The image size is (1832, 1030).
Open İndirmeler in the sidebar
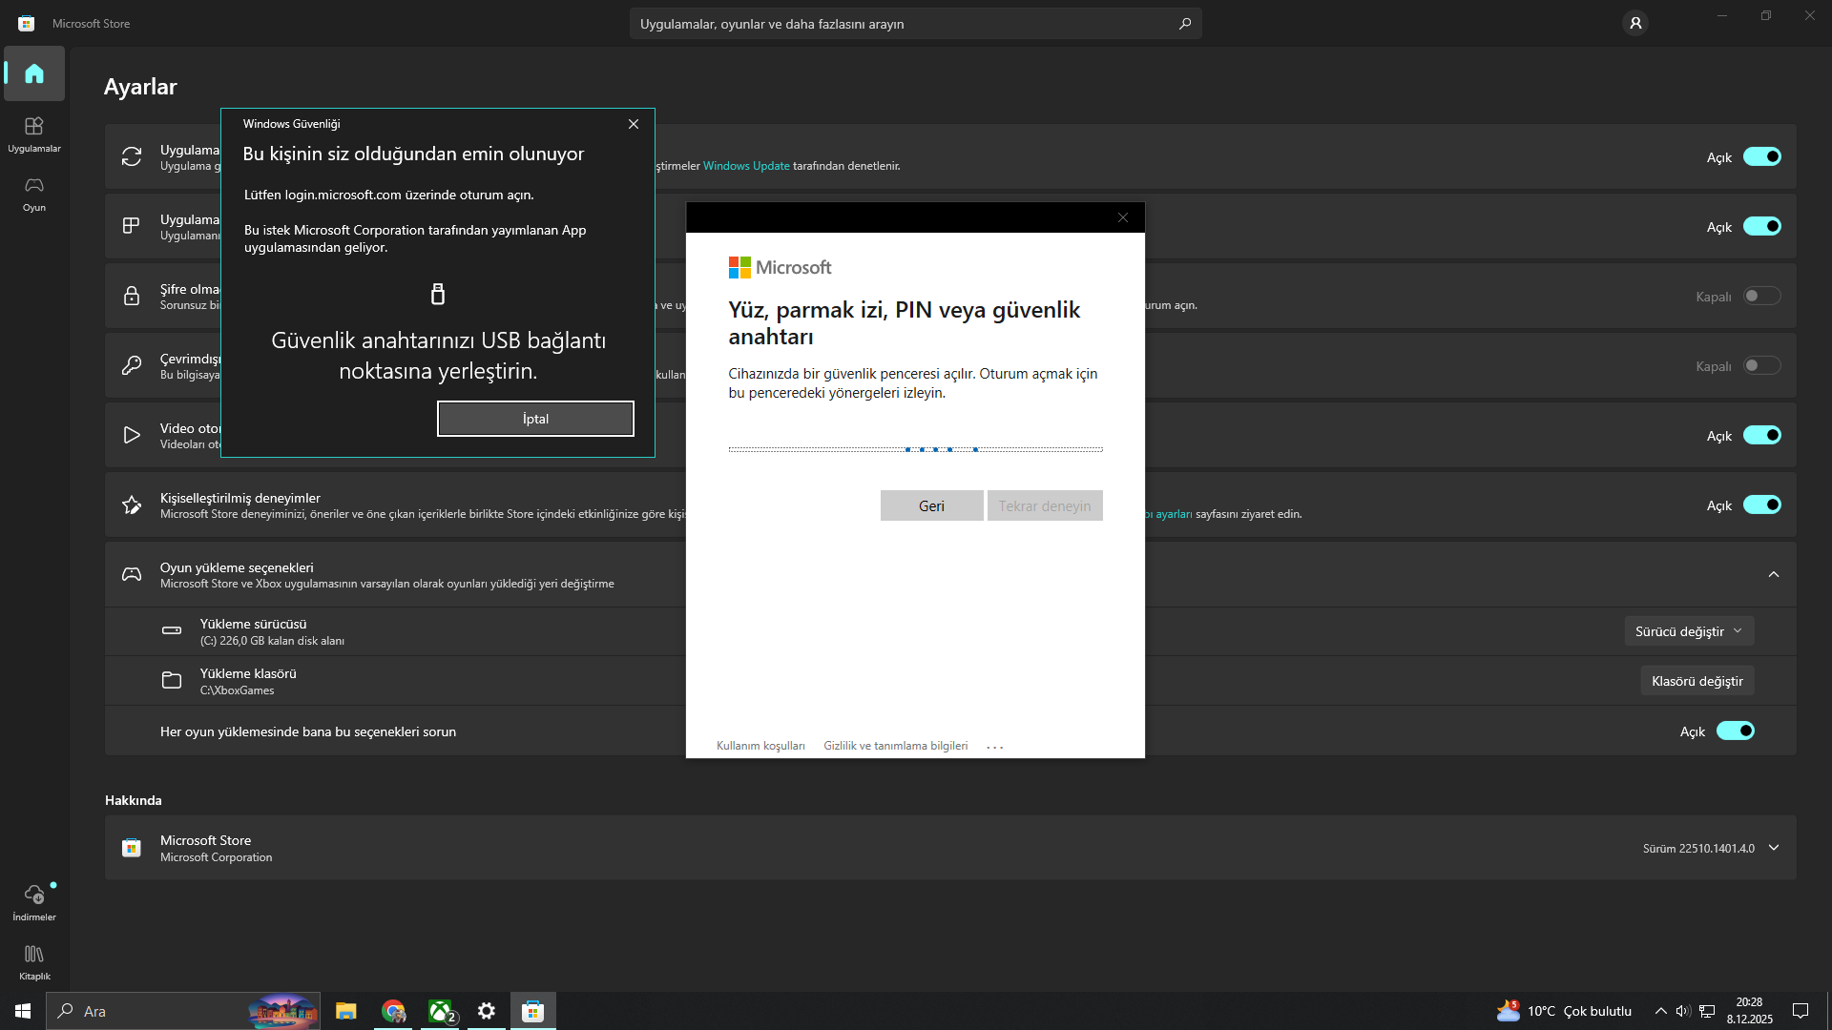[x=34, y=902]
